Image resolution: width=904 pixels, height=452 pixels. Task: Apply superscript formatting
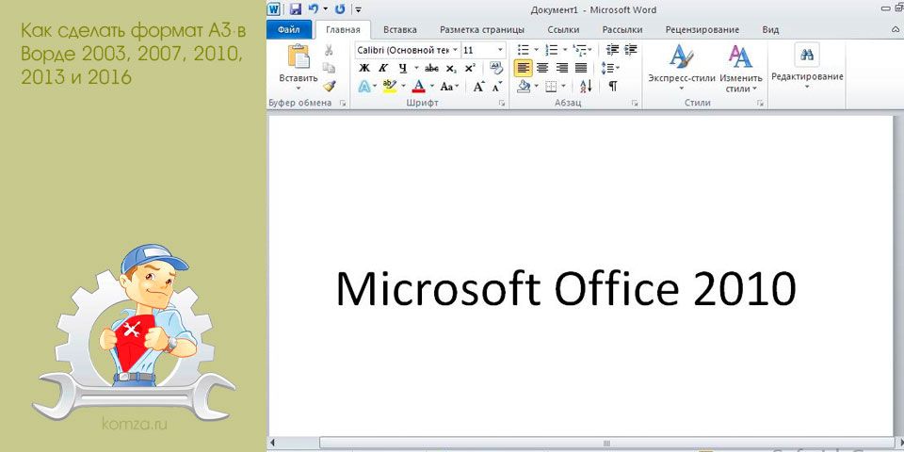tap(469, 68)
